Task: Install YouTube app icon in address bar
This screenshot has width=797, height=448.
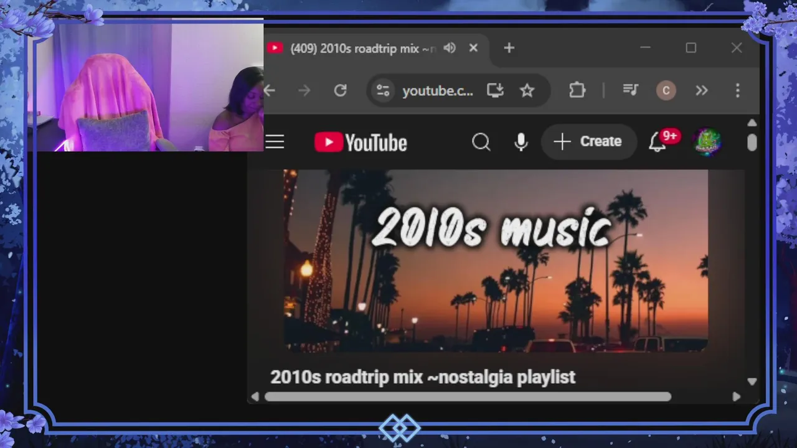Action: pos(495,91)
